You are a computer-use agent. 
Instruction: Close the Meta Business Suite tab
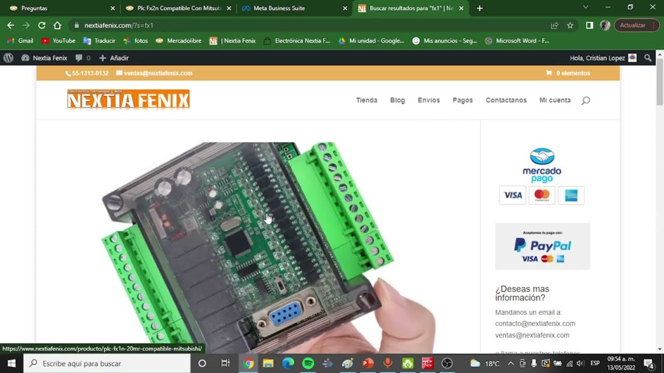pos(345,8)
